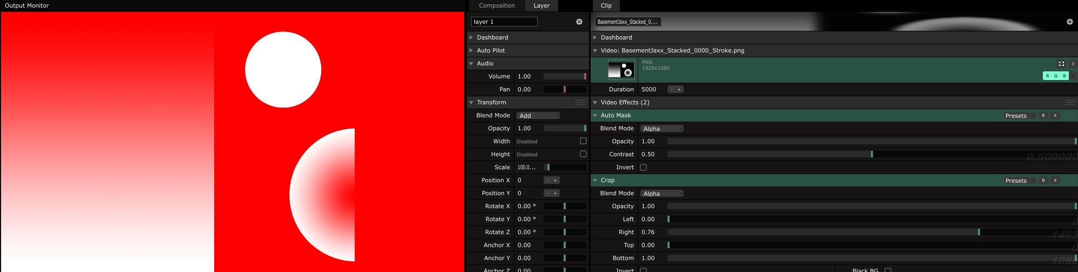Open the layer settings gear menu
Screen dimensions: 1078x272
579,22
